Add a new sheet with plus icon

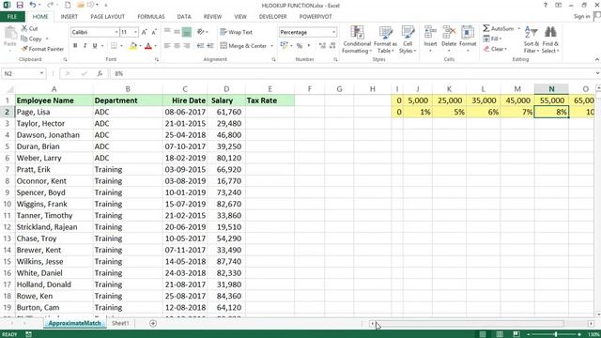coord(153,323)
